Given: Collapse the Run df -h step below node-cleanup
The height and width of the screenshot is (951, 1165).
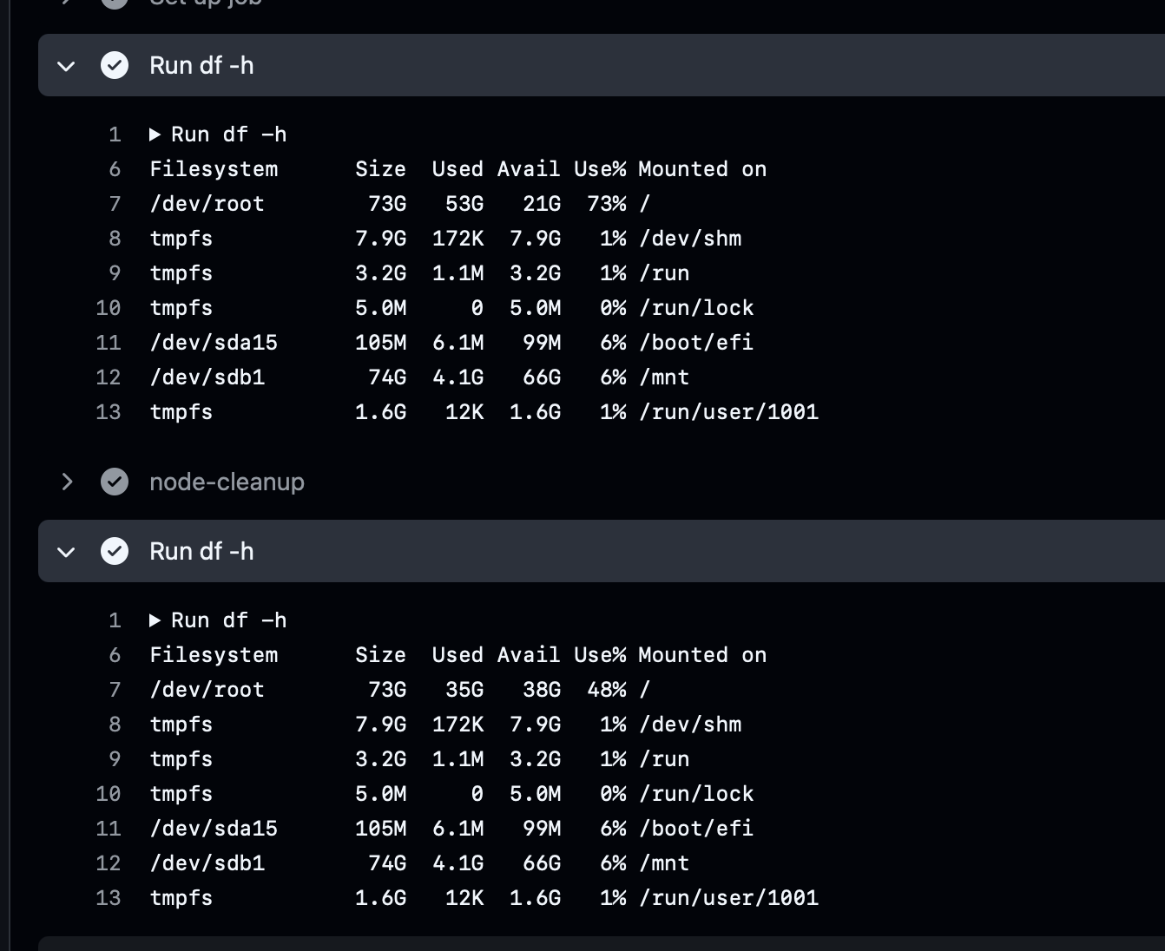Looking at the screenshot, I should tap(66, 552).
